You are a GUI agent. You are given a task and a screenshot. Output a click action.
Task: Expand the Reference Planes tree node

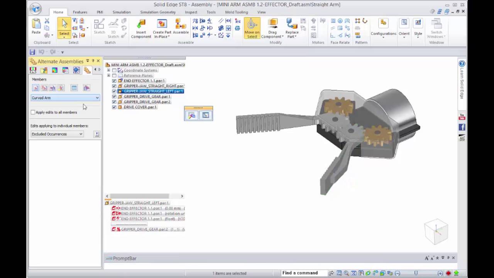(x=109, y=76)
